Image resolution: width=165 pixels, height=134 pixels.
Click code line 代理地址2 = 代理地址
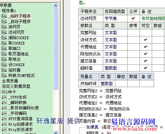pos(100,103)
